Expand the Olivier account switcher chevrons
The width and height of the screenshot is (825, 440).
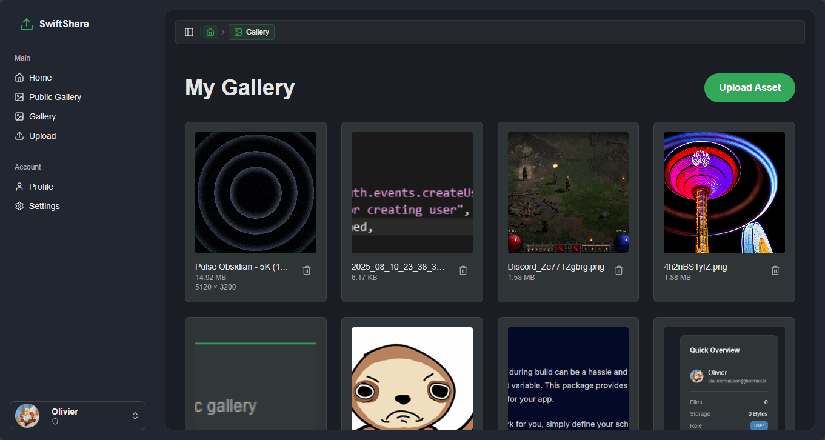(135, 416)
